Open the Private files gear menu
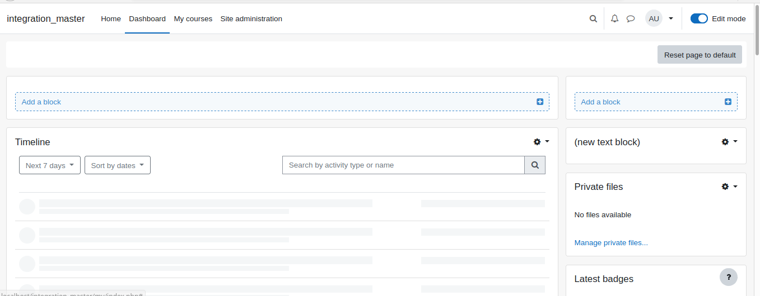This screenshot has height=296, width=760. pyautogui.click(x=729, y=187)
